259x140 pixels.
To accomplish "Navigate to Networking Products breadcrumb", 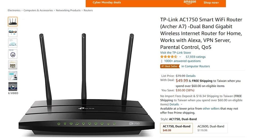I will [x=68, y=10].
